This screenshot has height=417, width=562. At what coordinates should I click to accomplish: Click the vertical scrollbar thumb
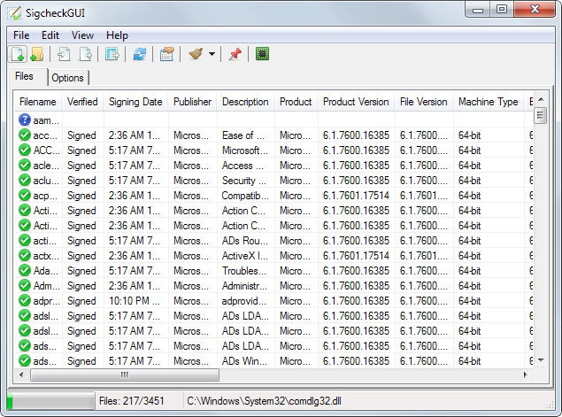[540, 115]
